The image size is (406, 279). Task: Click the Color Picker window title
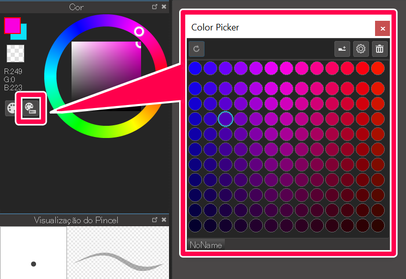215,27
